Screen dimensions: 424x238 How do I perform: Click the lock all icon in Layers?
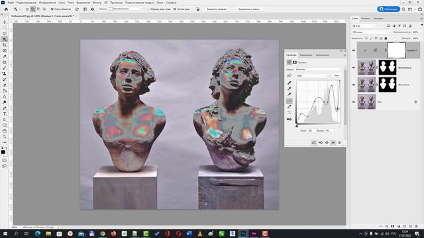(386, 38)
